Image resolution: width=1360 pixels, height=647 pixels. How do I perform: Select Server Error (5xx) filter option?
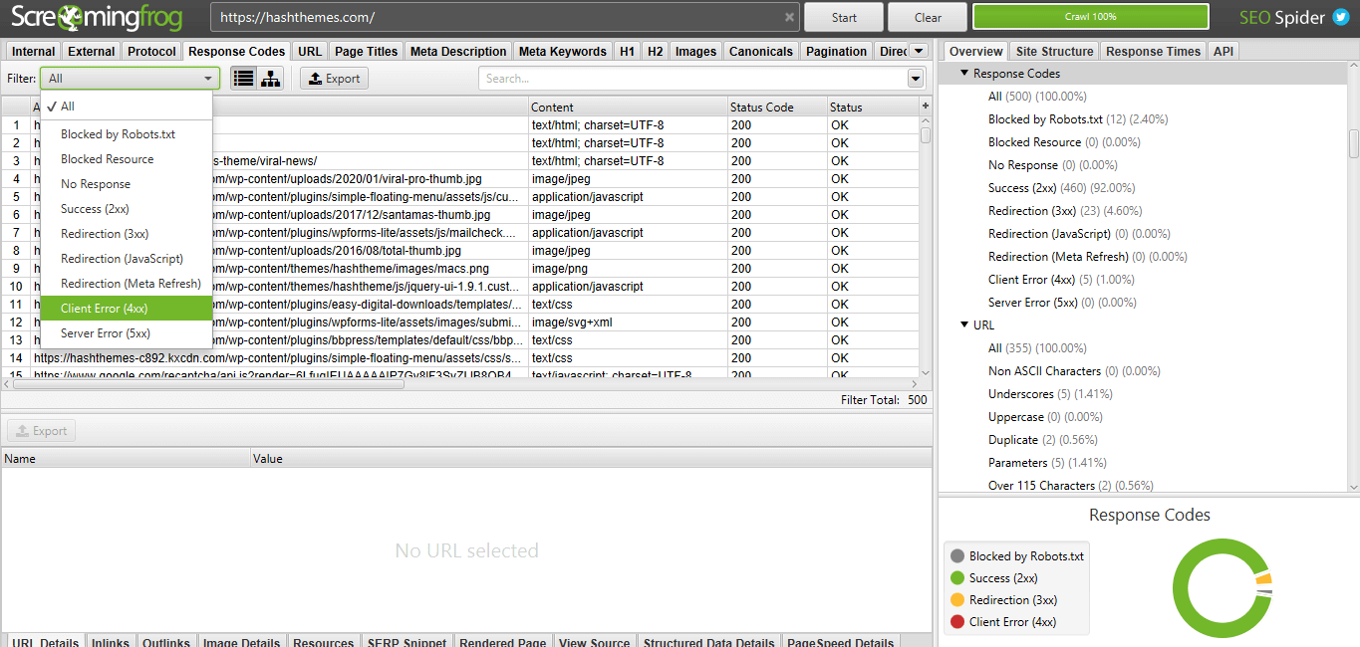click(x=127, y=333)
